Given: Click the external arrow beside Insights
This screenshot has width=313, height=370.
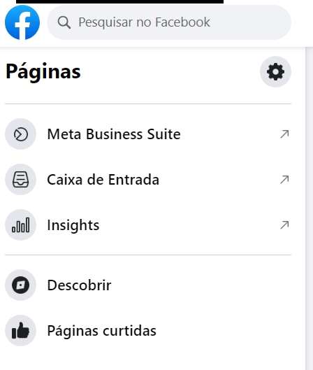Looking at the screenshot, I should coord(284,225).
